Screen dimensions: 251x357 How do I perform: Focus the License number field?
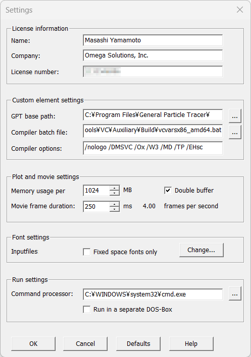pos(153,72)
